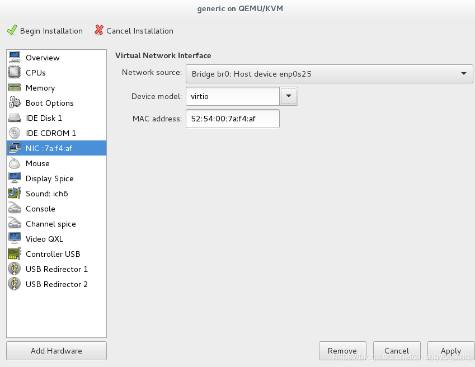Select USB Redirector 1 entry
This screenshot has width=475, height=367.
[x=57, y=270]
